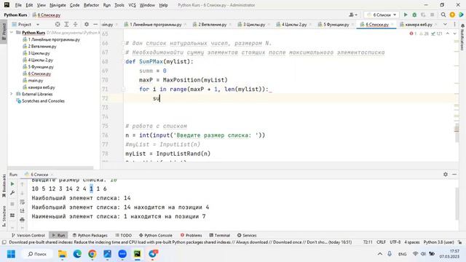Open the Refactor menu
Image resolution: width=466 pixels, height=262 pixels.
pyautogui.click(x=91, y=5)
